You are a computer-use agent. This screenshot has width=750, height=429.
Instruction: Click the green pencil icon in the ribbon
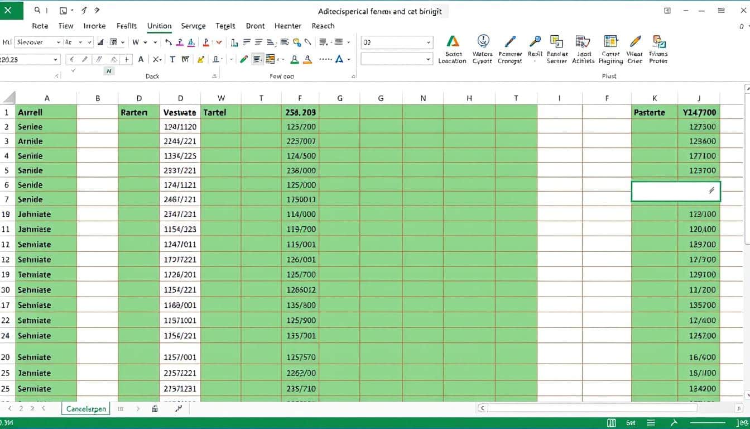point(243,59)
